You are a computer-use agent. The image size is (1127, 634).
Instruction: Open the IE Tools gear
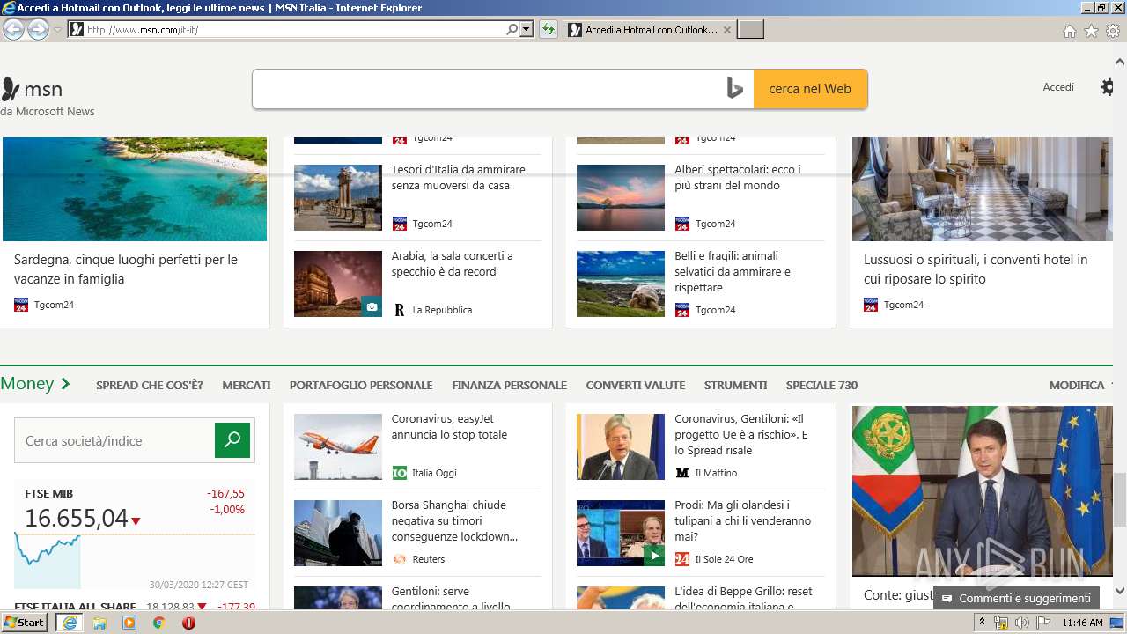coord(1113,31)
